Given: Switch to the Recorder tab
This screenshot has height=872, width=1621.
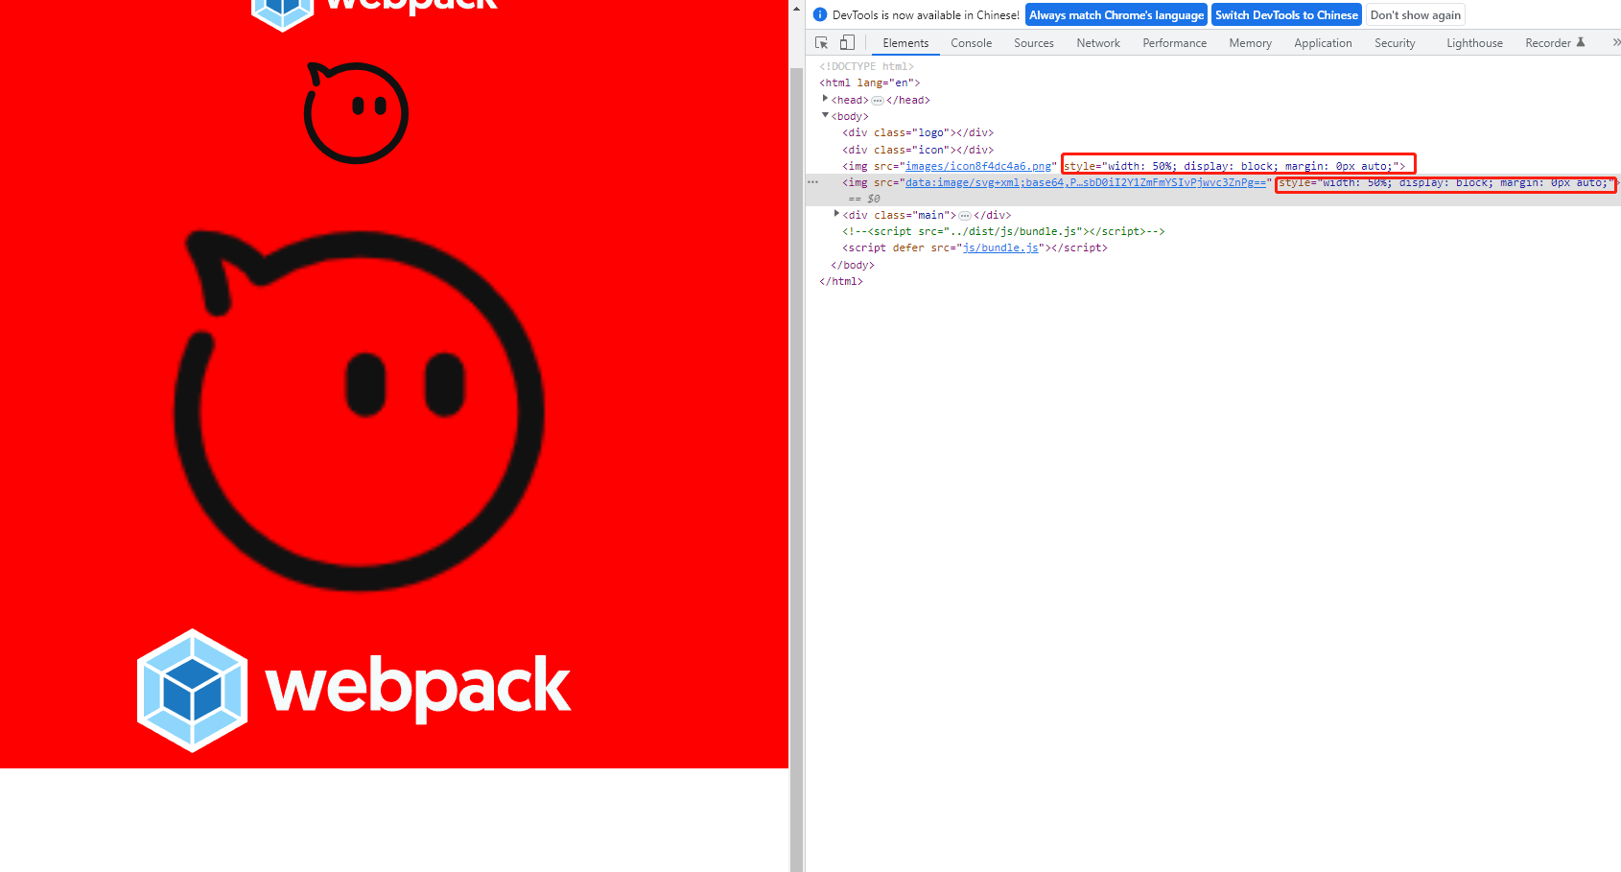Looking at the screenshot, I should (x=1555, y=43).
